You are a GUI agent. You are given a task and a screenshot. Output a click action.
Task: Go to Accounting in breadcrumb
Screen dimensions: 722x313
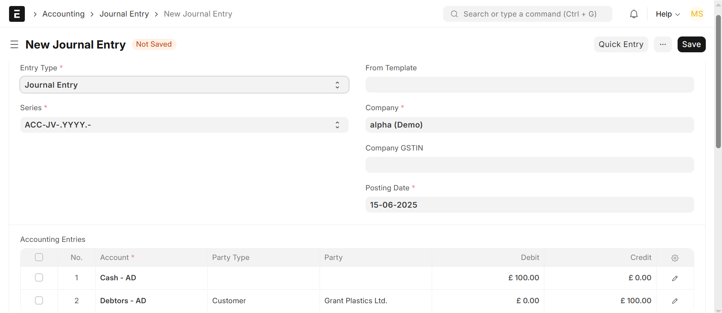[x=63, y=14]
